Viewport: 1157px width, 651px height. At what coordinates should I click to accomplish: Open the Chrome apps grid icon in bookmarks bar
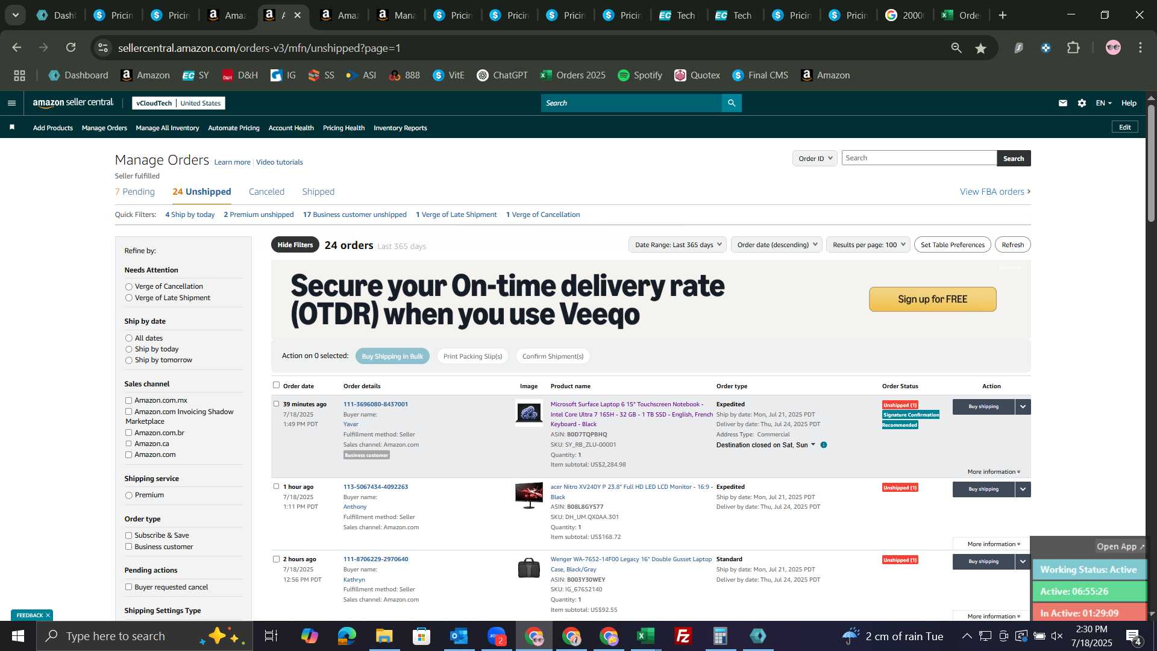(20, 75)
